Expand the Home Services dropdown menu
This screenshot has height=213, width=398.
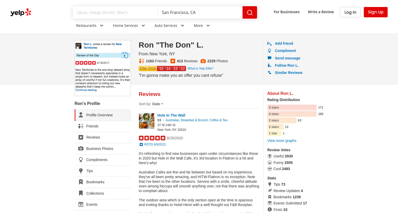pyautogui.click(x=129, y=26)
